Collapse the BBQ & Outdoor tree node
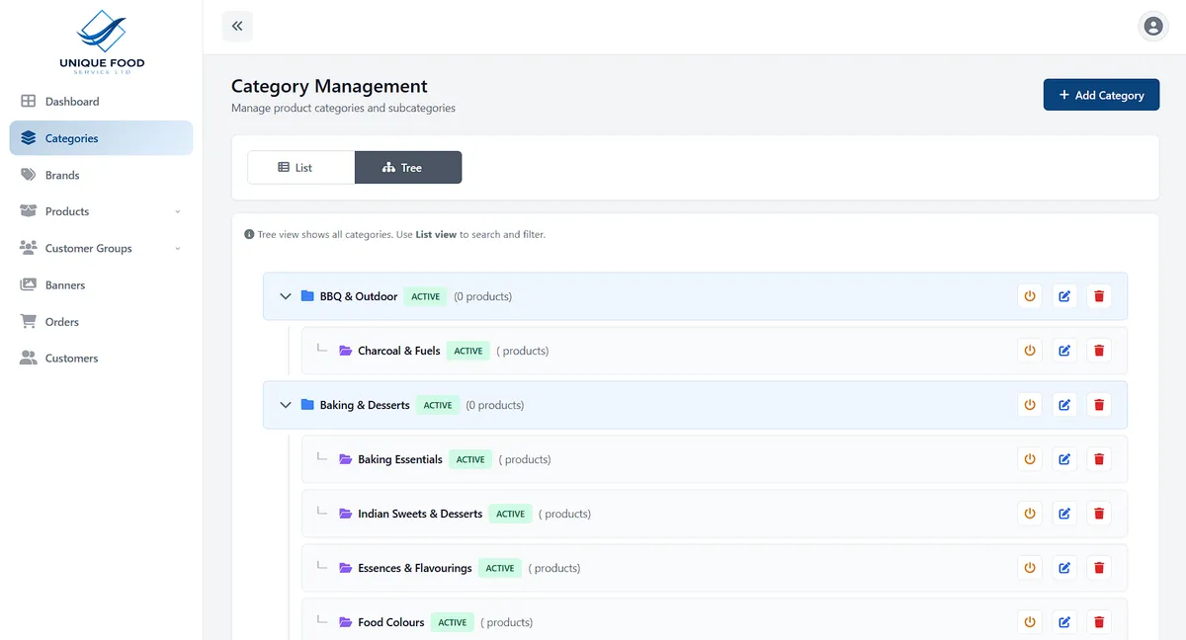 coord(286,296)
